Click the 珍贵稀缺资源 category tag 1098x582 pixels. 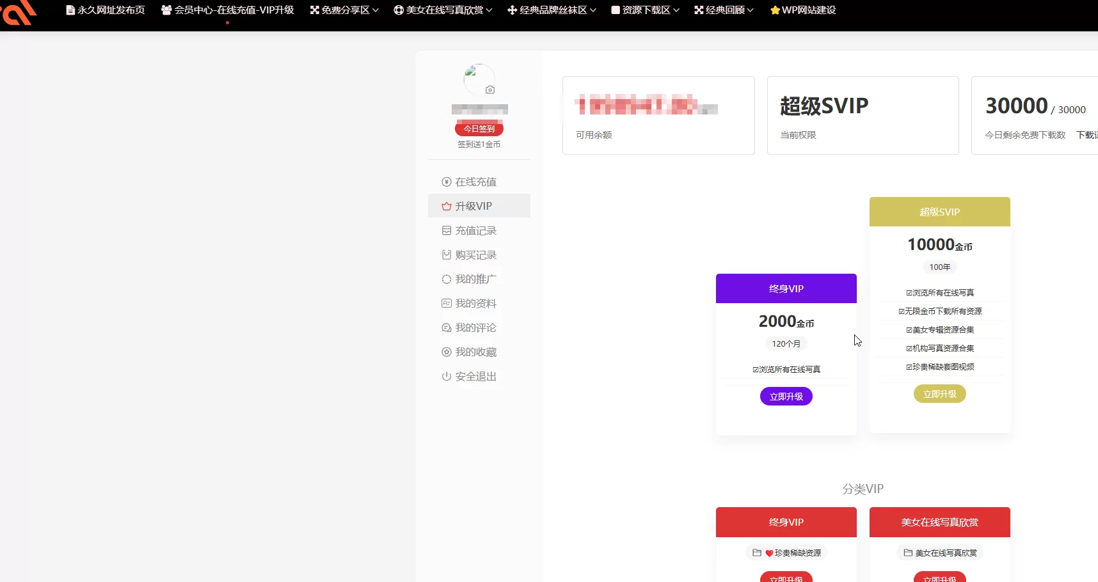click(x=786, y=553)
